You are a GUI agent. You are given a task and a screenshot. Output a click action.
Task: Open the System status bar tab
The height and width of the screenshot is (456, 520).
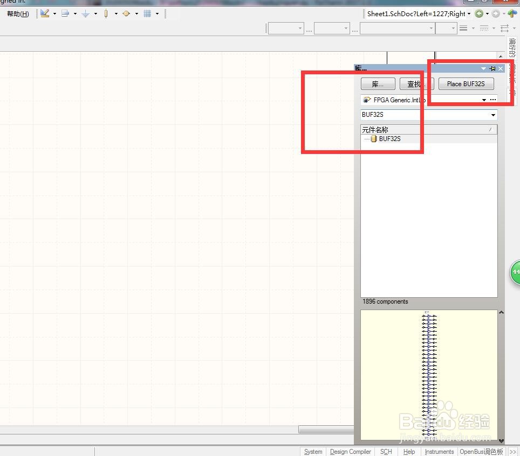pos(313,451)
